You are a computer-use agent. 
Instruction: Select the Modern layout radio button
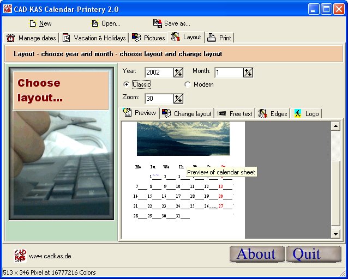pyautogui.click(x=188, y=84)
